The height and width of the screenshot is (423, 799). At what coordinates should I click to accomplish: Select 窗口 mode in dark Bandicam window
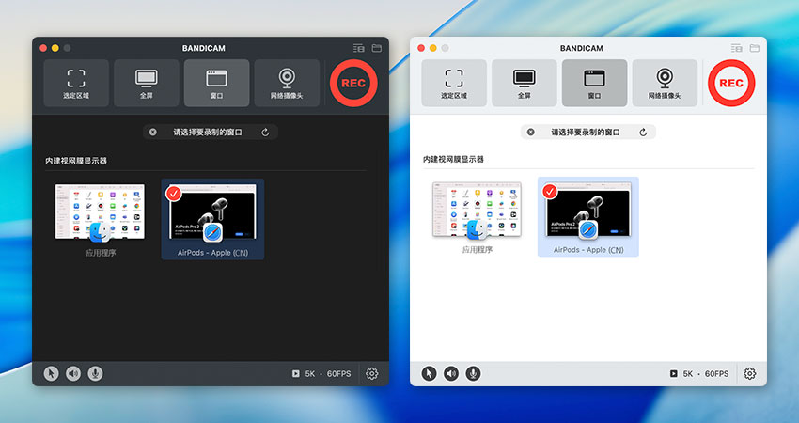tap(216, 83)
